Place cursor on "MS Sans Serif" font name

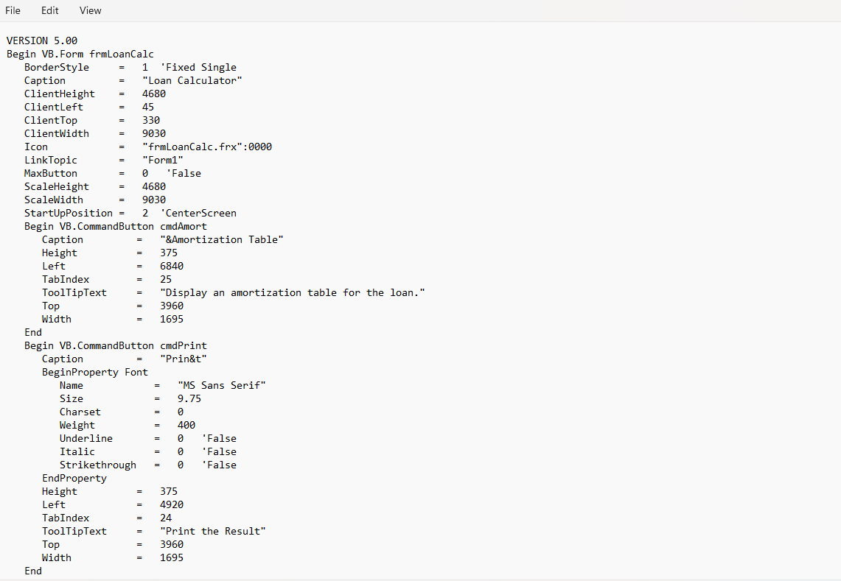[x=222, y=385]
